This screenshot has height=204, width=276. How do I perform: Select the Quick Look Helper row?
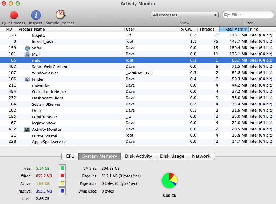138,92
